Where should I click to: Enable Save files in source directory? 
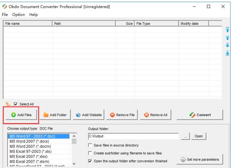coord(90,145)
